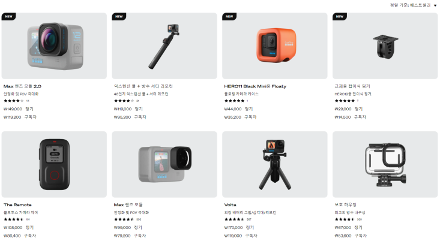Open Max Lens Mod 2.0 product image
This screenshot has height=244, width=446.
tap(54, 46)
